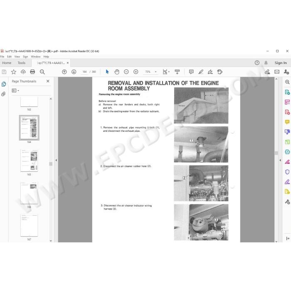Close the open document tab
The width and height of the screenshot is (291, 291).
coord(68,63)
